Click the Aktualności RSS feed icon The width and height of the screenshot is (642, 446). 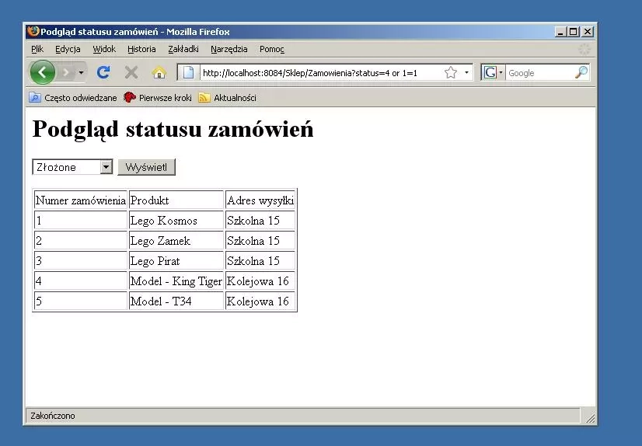click(204, 98)
